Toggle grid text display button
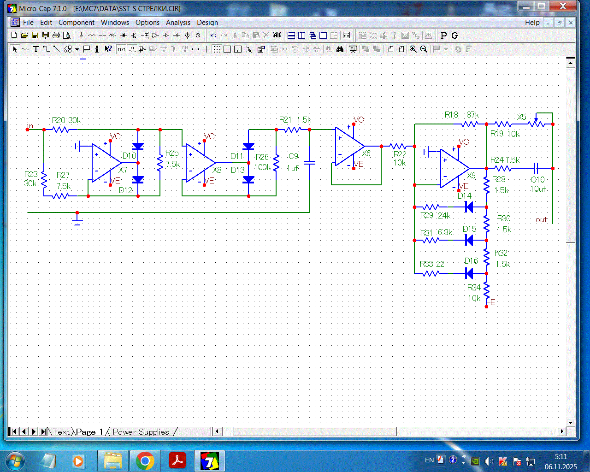Image resolution: width=590 pixels, height=472 pixels. [x=121, y=49]
